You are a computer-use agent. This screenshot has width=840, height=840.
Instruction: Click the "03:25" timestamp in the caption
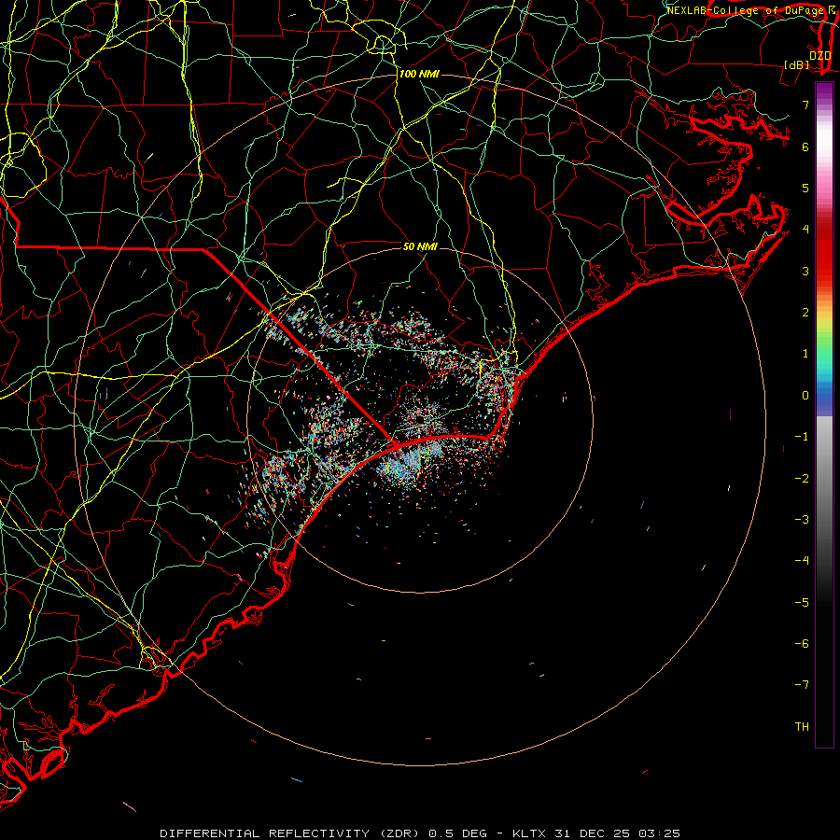(660, 833)
